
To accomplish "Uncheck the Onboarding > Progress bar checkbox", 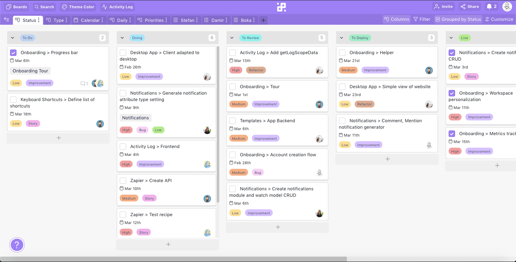I will coord(13,53).
